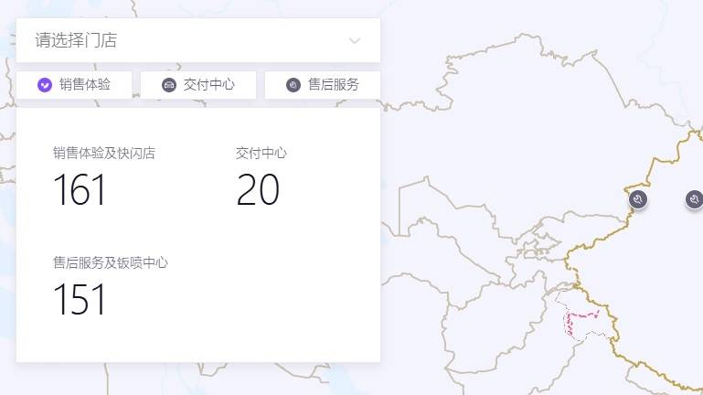
Task: Click the car icon beside 交付中心
Action: point(169,85)
